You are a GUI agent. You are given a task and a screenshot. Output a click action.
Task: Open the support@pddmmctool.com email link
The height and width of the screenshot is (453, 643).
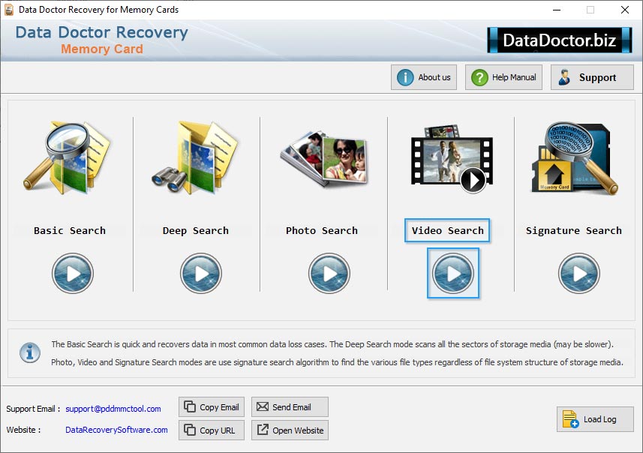pos(113,409)
